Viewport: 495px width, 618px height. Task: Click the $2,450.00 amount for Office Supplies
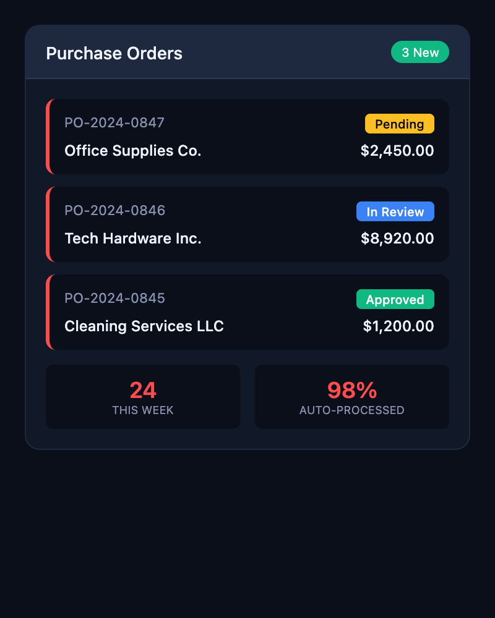pyautogui.click(x=397, y=151)
